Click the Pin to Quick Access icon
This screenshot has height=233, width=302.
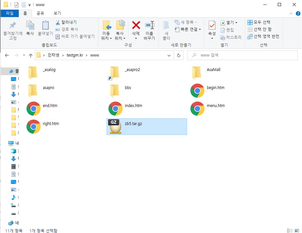click(x=13, y=25)
